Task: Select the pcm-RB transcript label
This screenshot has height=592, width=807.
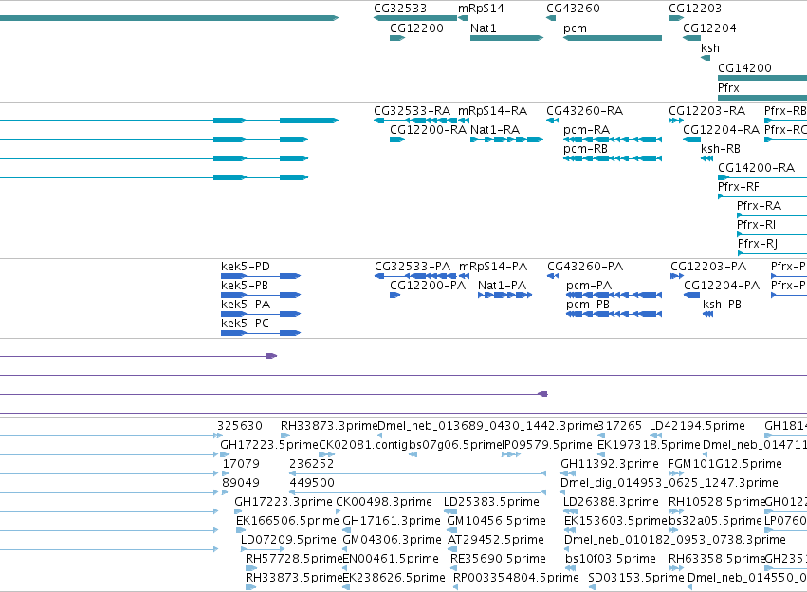Action: (585, 149)
